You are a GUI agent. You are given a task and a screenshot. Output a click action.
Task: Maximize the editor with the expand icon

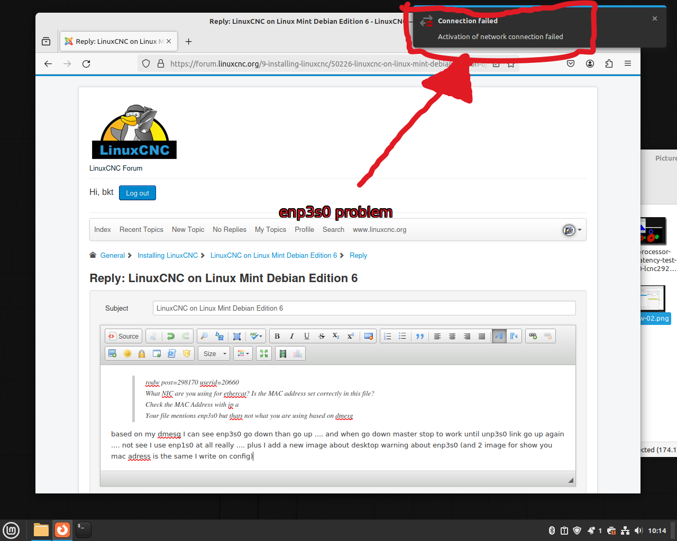tap(264, 353)
